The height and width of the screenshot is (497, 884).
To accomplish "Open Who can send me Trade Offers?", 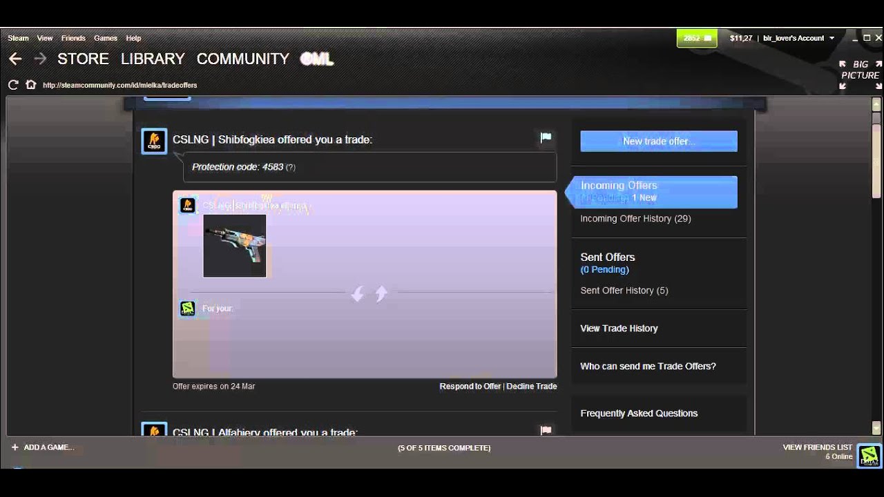I will tap(648, 367).
